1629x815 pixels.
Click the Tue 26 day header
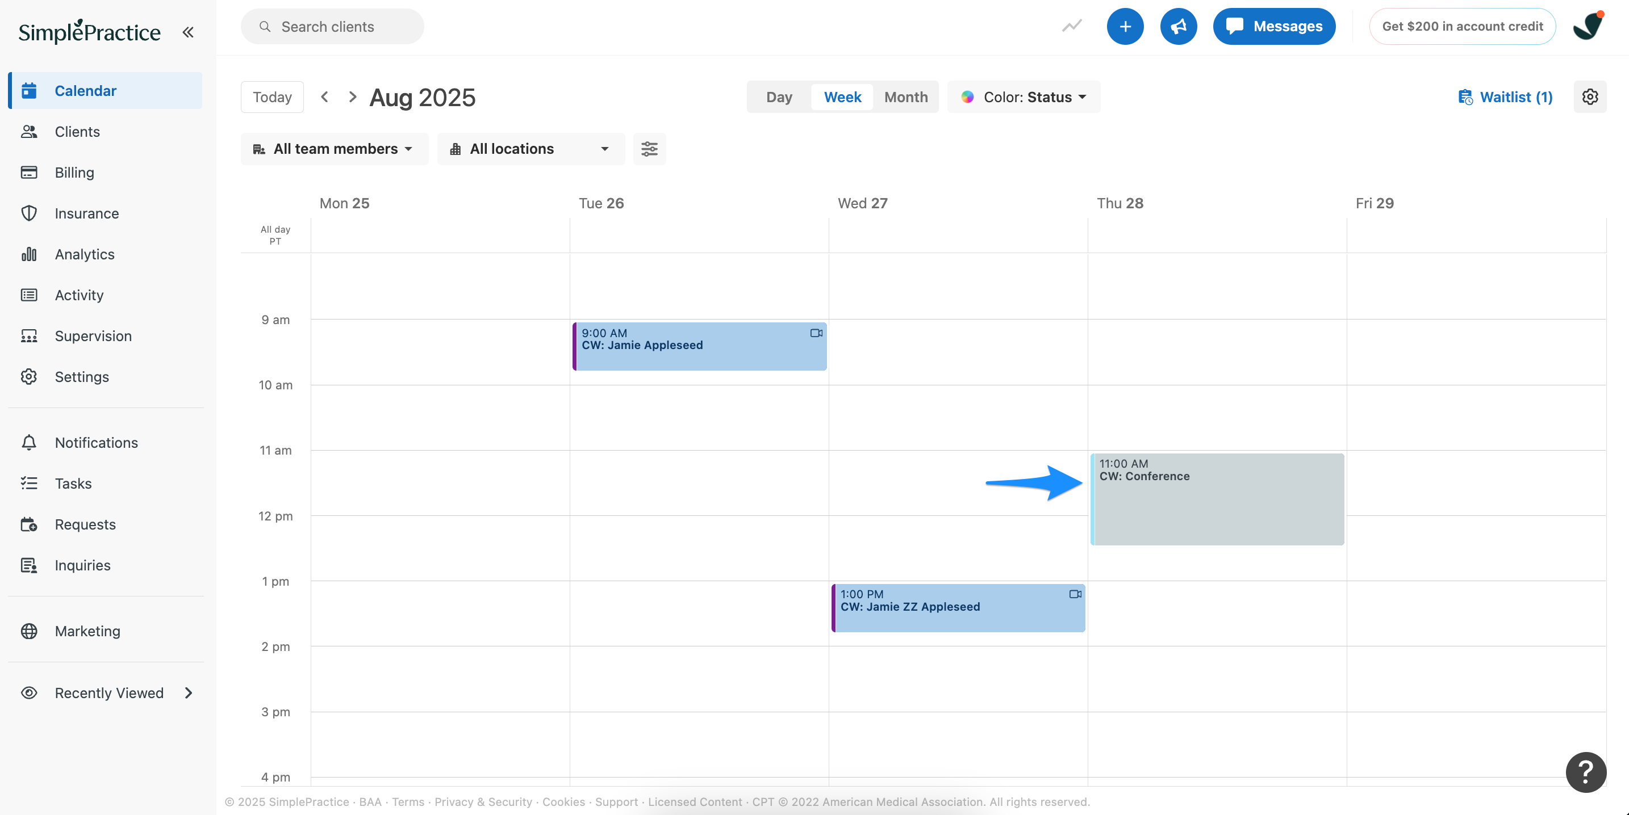[601, 203]
